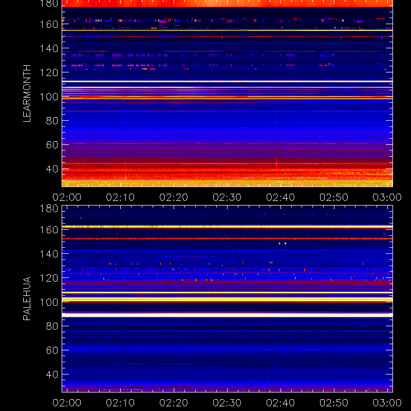411x411 pixels.
Task: Click 02:30 time label under Learmonth plot
Action: click(227, 197)
